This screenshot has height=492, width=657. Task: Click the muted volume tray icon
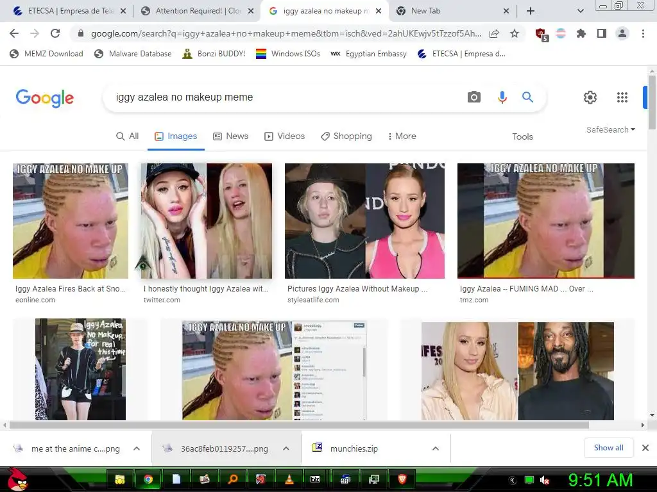[x=545, y=480]
